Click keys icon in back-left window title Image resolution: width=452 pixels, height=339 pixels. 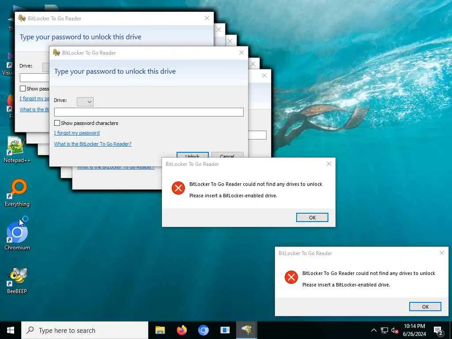coord(22,18)
